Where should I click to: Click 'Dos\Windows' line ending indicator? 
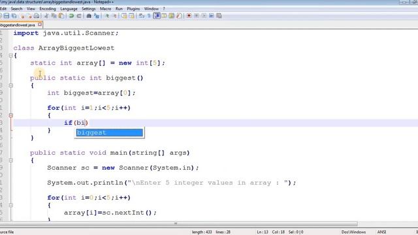[353, 232]
